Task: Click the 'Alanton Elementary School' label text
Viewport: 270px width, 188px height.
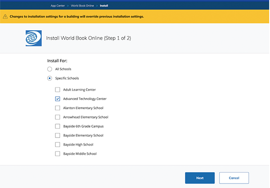Action: coord(83,108)
